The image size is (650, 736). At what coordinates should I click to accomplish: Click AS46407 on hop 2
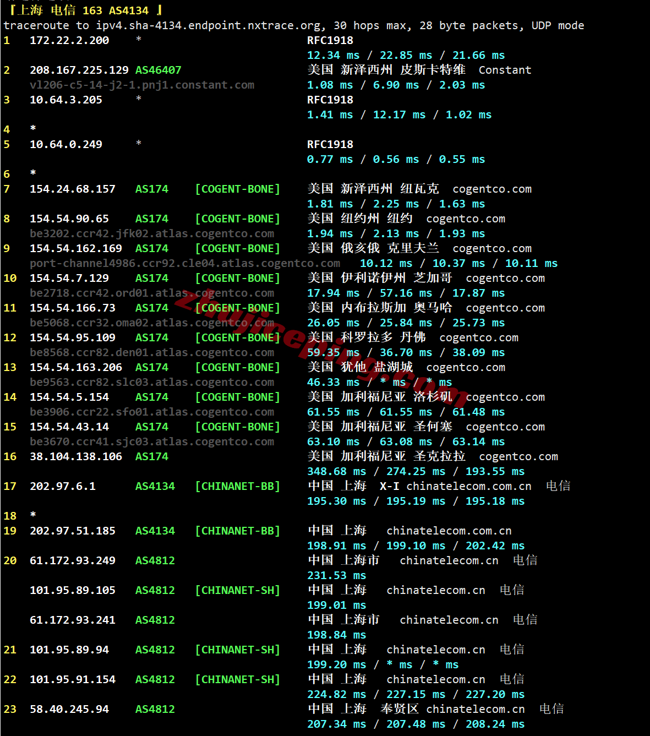click(159, 70)
